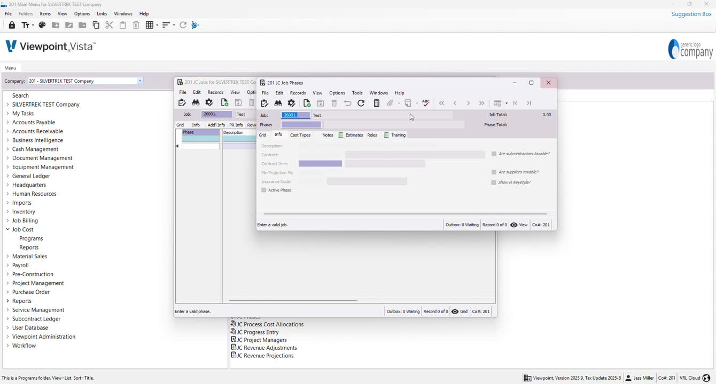Open Workflow tree item
Image resolution: width=716 pixels, height=384 pixels.
24,346
